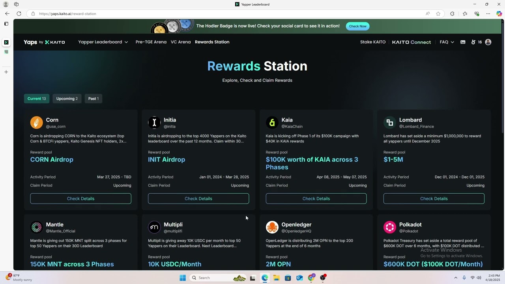Click the Mantle project logo icon

[x=36, y=227]
